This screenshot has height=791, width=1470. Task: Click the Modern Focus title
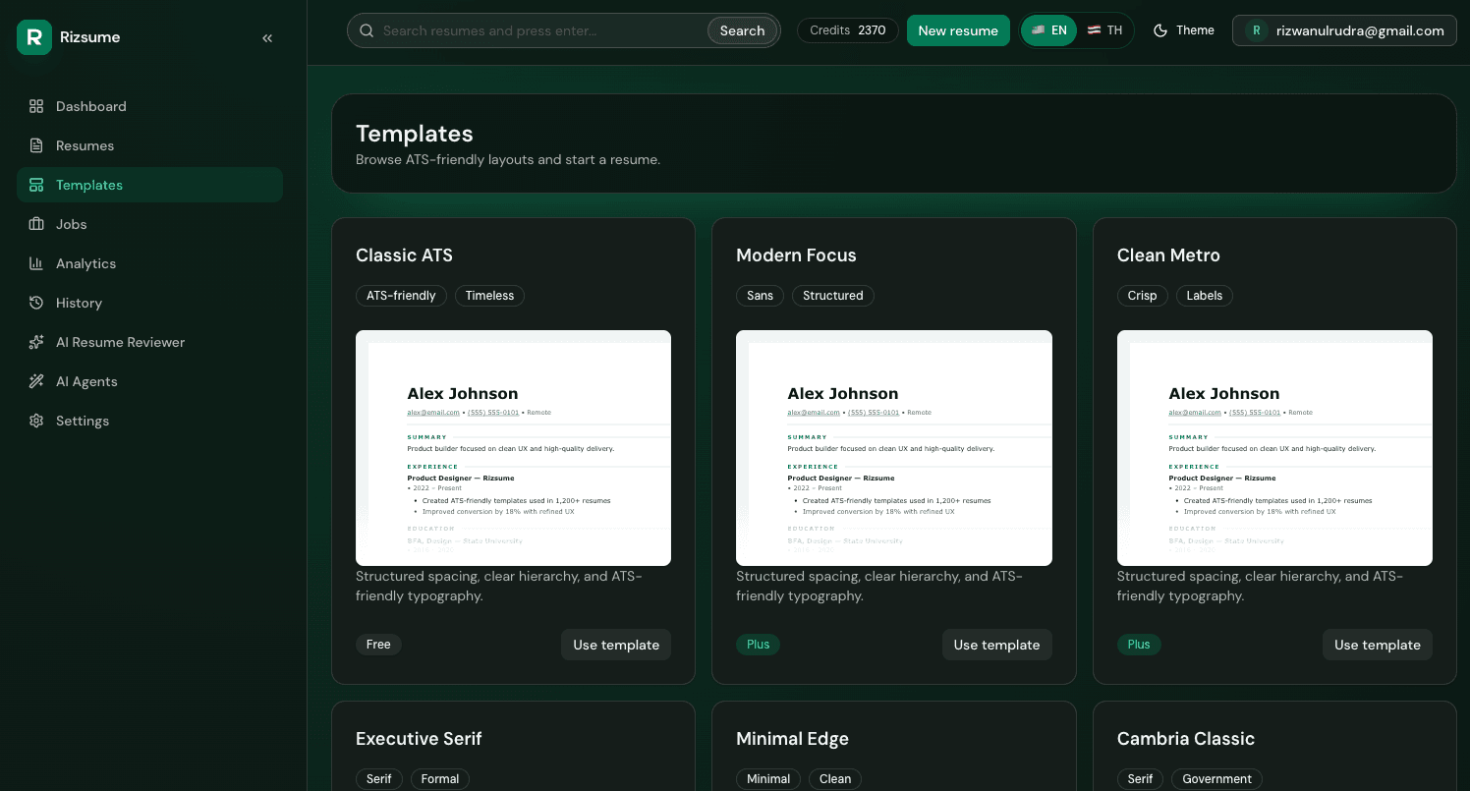pyautogui.click(x=796, y=255)
